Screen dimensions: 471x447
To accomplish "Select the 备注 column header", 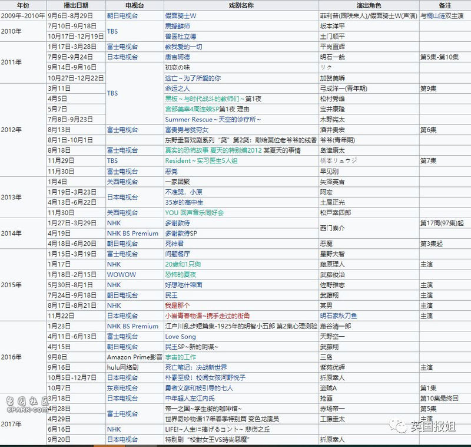I will pyautogui.click(x=445, y=5).
